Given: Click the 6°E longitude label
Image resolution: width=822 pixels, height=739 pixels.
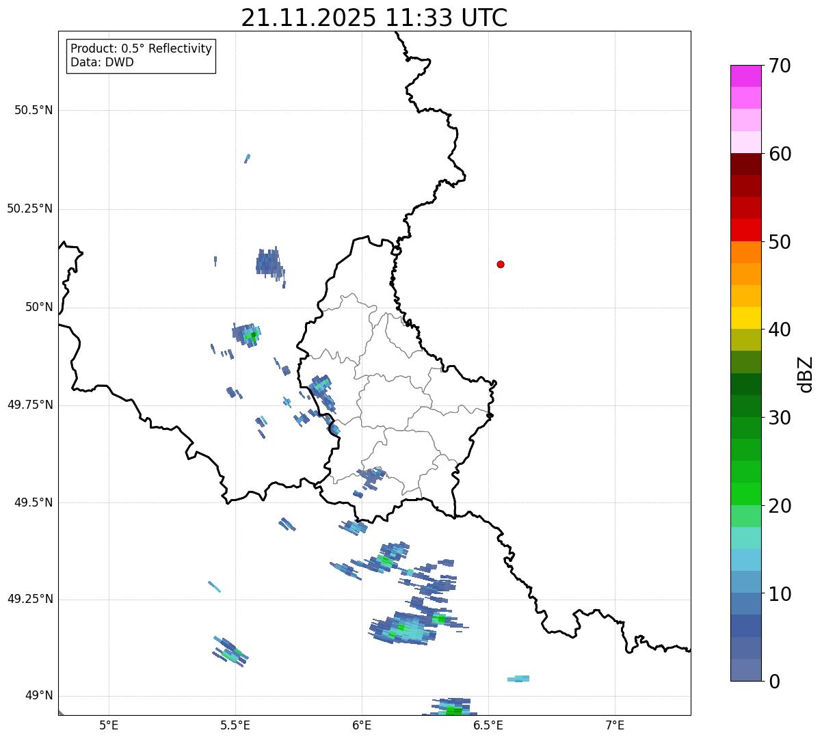Looking at the screenshot, I should click(x=362, y=725).
